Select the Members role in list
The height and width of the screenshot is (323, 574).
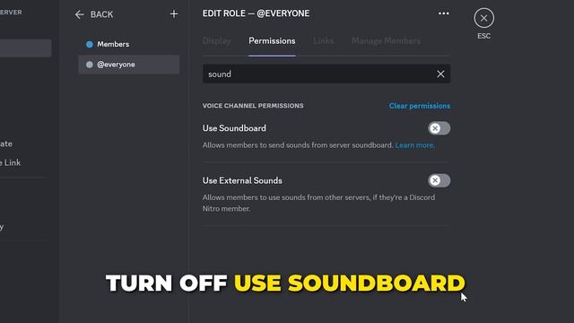129,44
